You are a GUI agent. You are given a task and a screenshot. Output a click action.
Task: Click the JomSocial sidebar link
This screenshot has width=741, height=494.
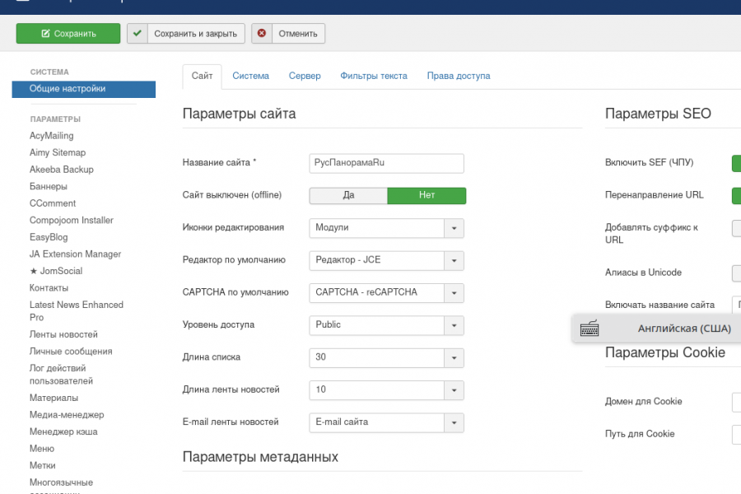56,271
